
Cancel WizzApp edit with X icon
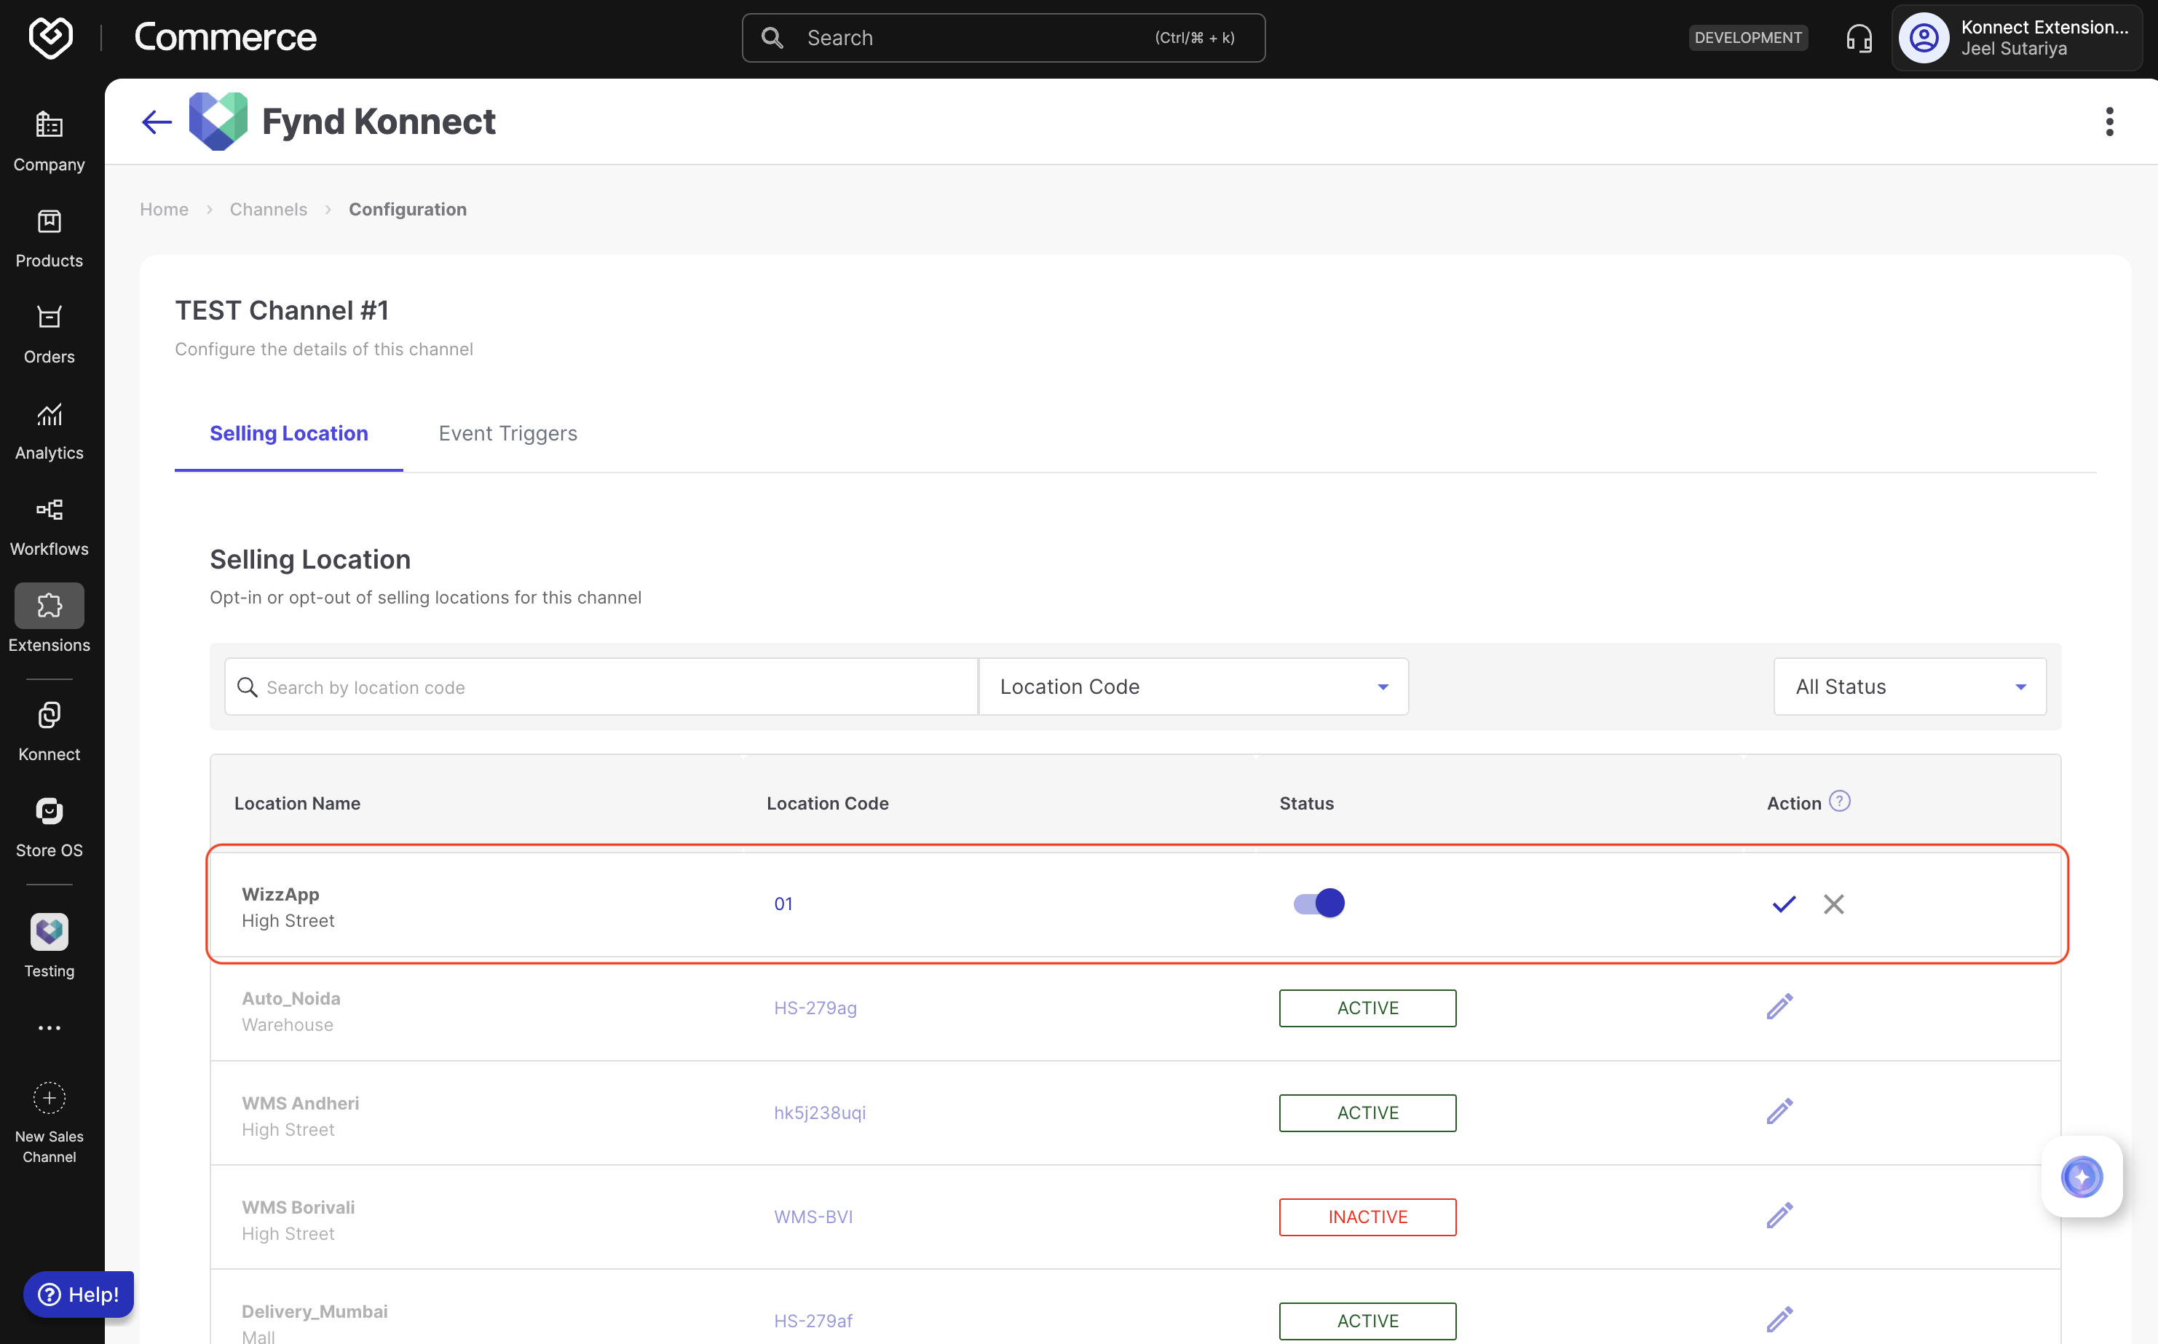click(1833, 904)
